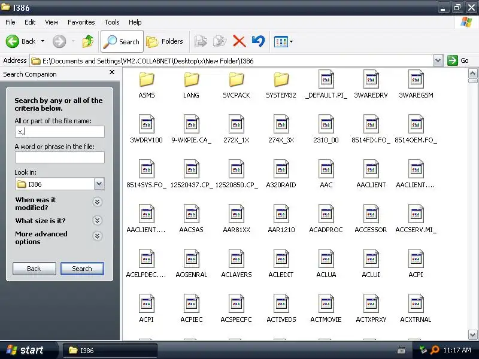
Task: Click the green Go button
Action: click(458, 60)
